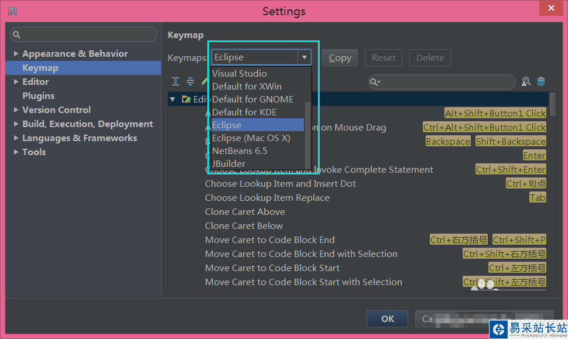Select Choose Lookup Item and Insert Dot
Image resolution: width=568 pixels, height=339 pixels.
(280, 184)
